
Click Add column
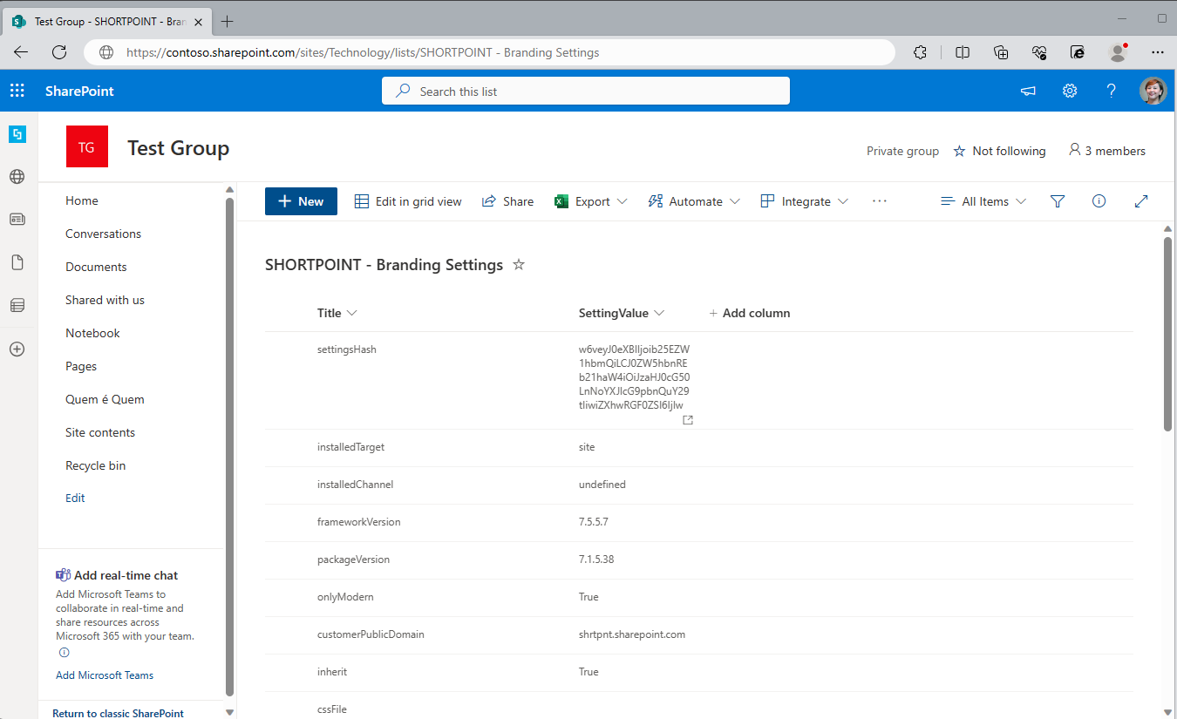coord(749,313)
